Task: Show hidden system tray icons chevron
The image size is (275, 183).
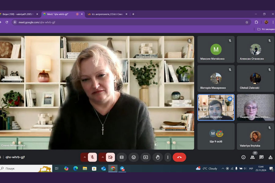Action: [x=223, y=168]
